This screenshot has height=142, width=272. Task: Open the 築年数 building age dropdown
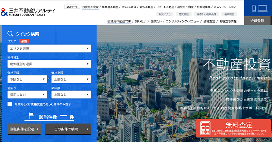[71, 94]
